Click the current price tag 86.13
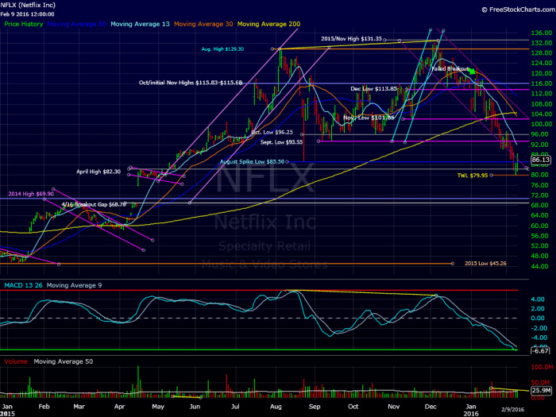This screenshot has height=417, width=556. [541, 160]
